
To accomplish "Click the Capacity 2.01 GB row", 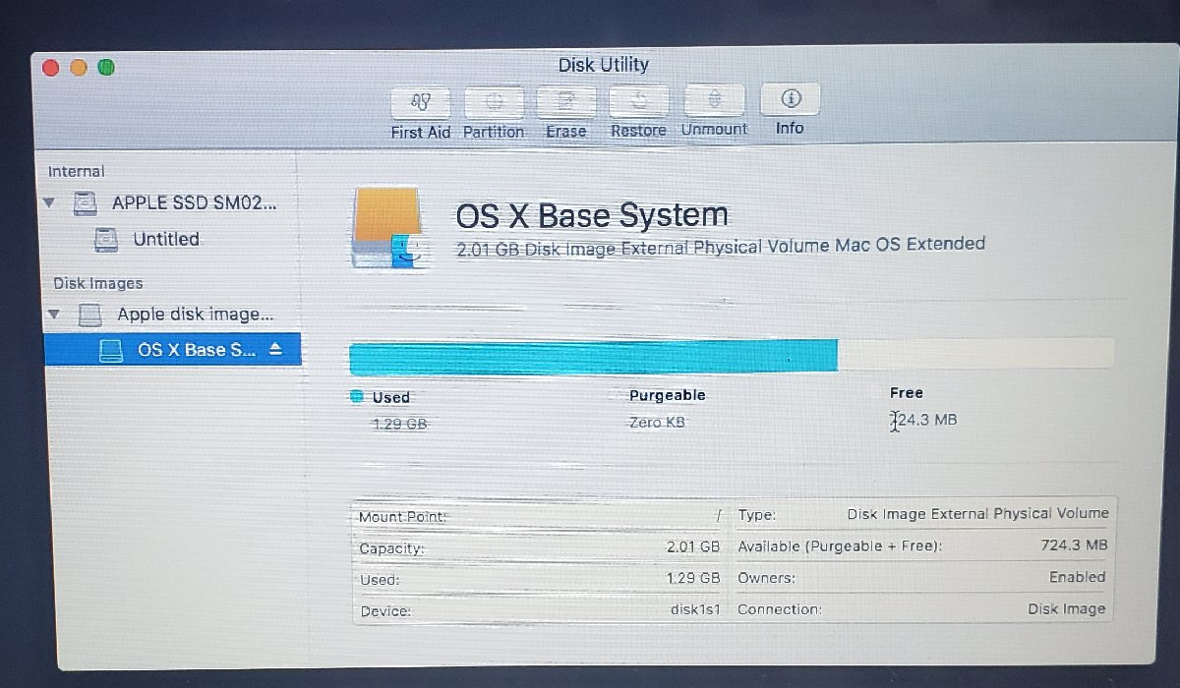I will pyautogui.click(x=539, y=547).
